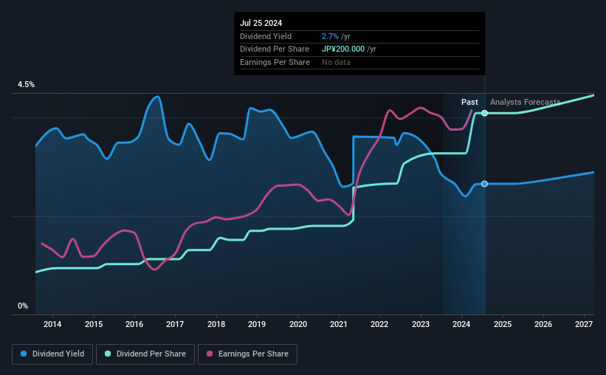Screen dimensions: 606x375
Task: Click the 2023 x-axis label
Action: tap(421, 324)
